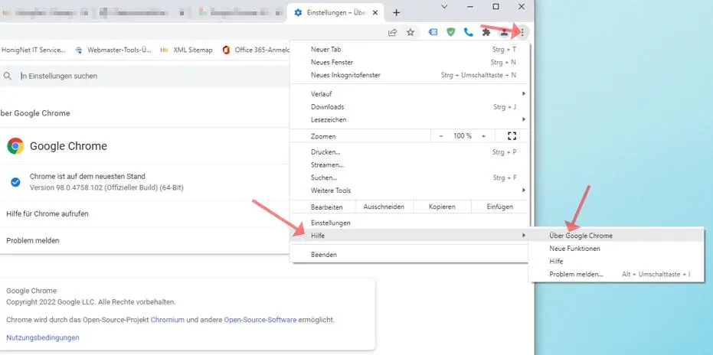Click the 100 % zoom value
Image resolution: width=713 pixels, height=355 pixels.
point(463,136)
